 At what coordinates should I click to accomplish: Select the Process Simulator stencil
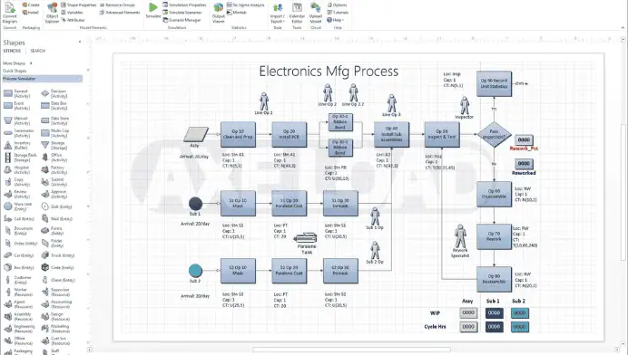(42, 79)
